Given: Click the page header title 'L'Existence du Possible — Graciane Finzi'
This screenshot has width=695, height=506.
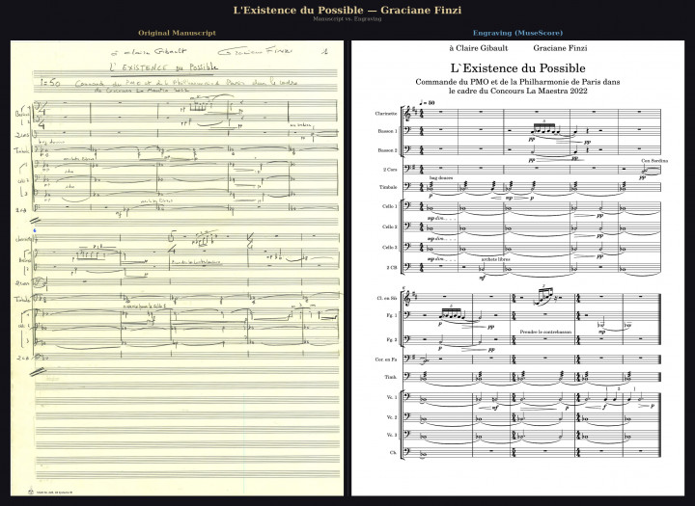Looking at the screenshot, I should click(347, 10).
